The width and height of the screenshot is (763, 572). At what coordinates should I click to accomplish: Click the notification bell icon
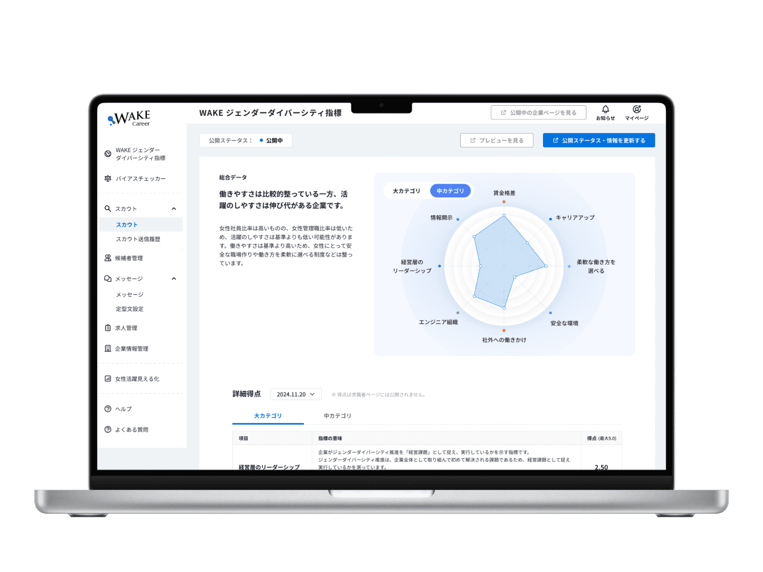pyautogui.click(x=605, y=110)
